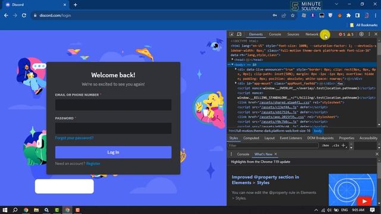
Task: Close the DevTools panel
Action: 376,34
